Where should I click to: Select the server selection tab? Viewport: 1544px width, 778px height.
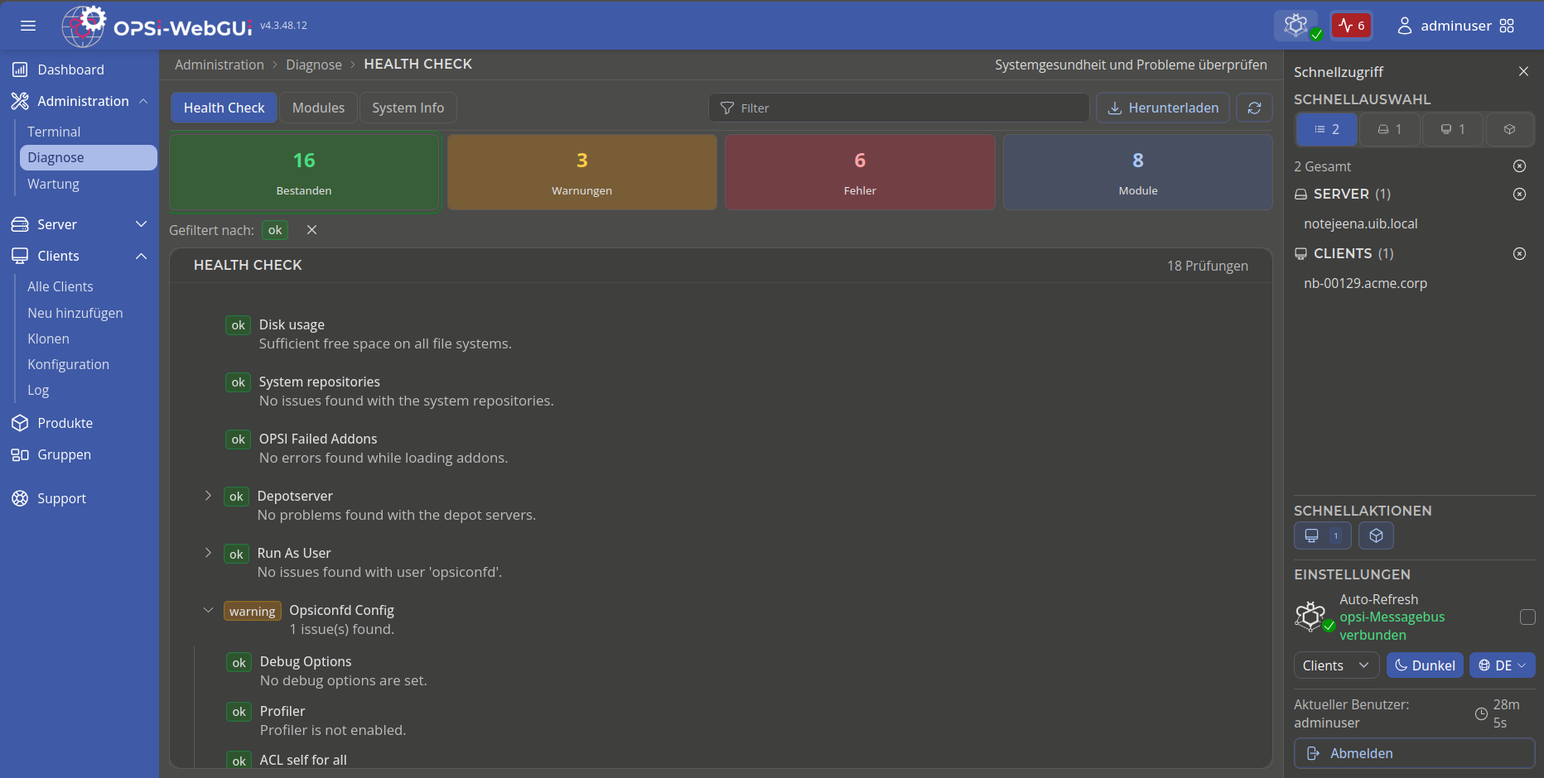(x=1389, y=129)
